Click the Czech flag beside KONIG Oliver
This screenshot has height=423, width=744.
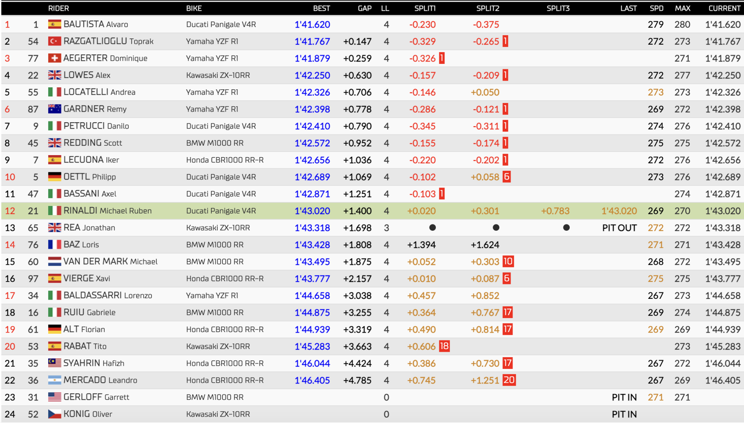(54, 414)
